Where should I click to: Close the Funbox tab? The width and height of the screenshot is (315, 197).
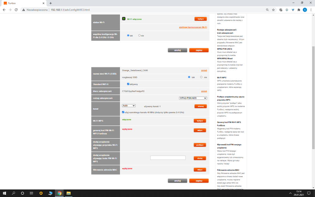43,3
